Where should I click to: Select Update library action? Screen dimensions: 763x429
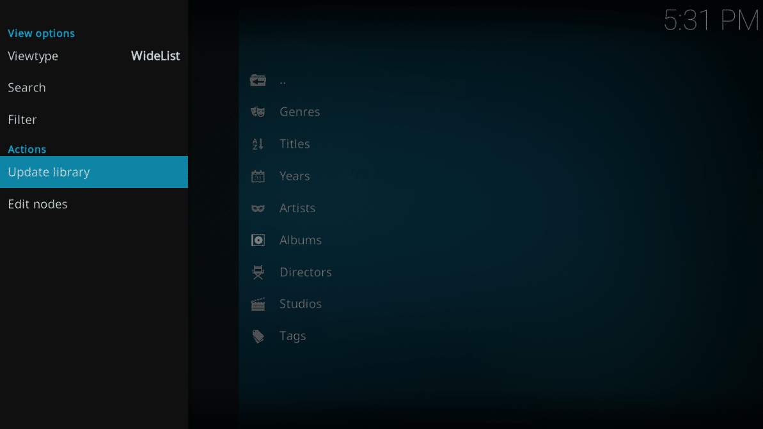pyautogui.click(x=94, y=172)
